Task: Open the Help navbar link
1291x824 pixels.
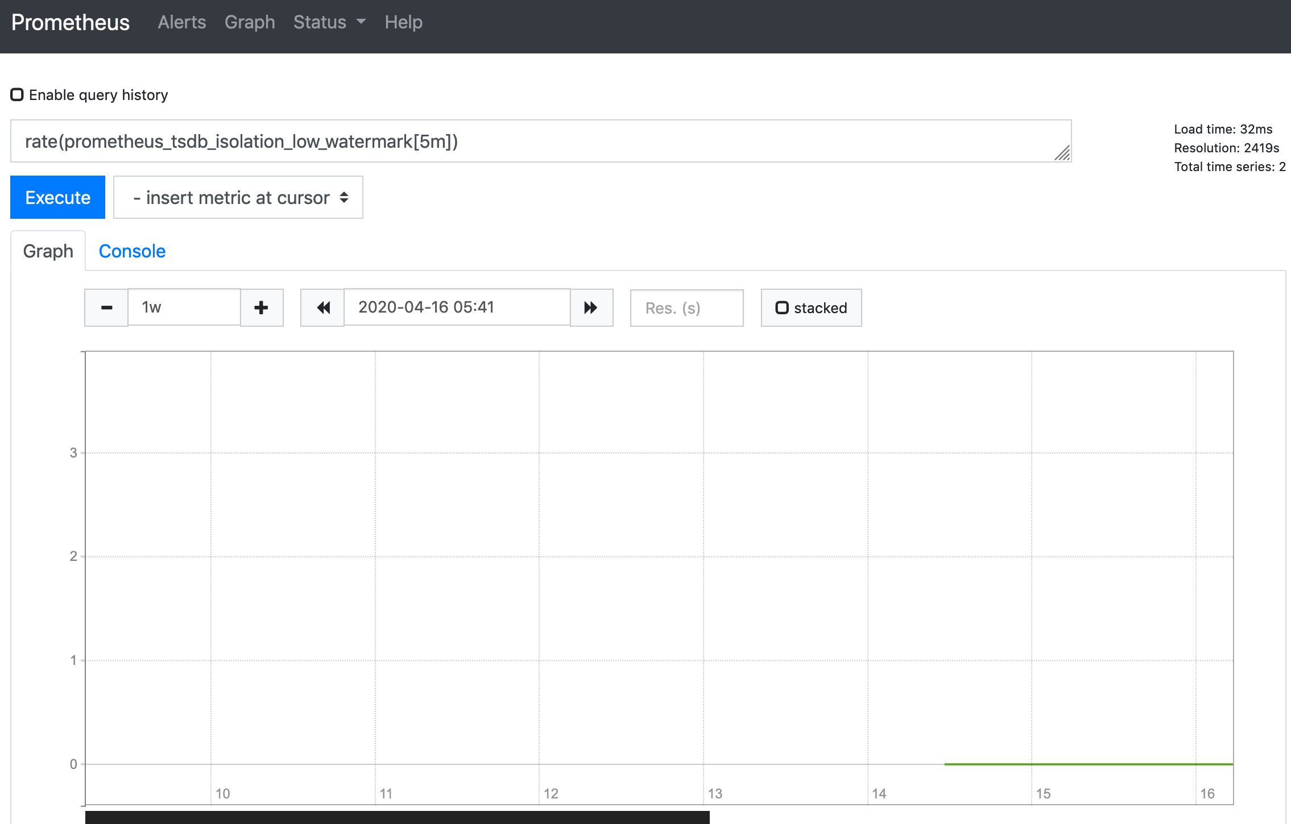Action: coord(403,22)
